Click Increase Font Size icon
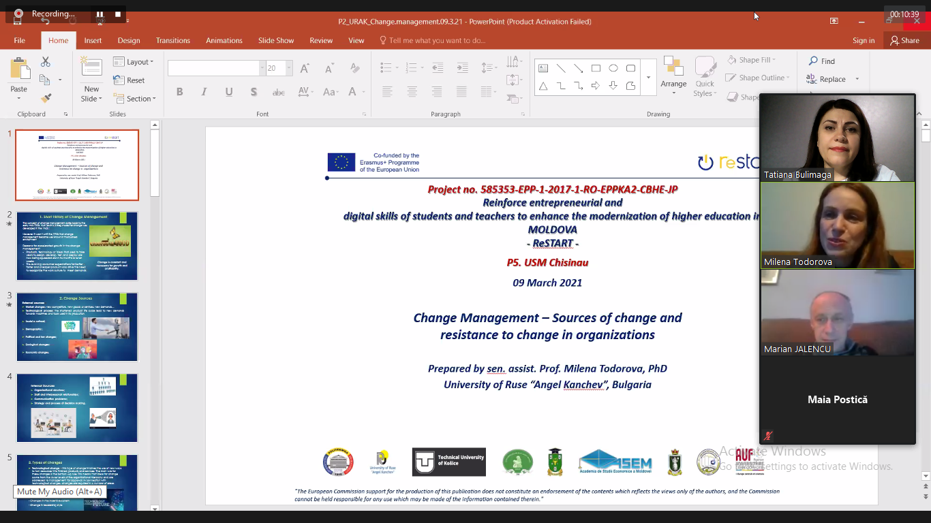This screenshot has width=931, height=523. click(x=305, y=68)
